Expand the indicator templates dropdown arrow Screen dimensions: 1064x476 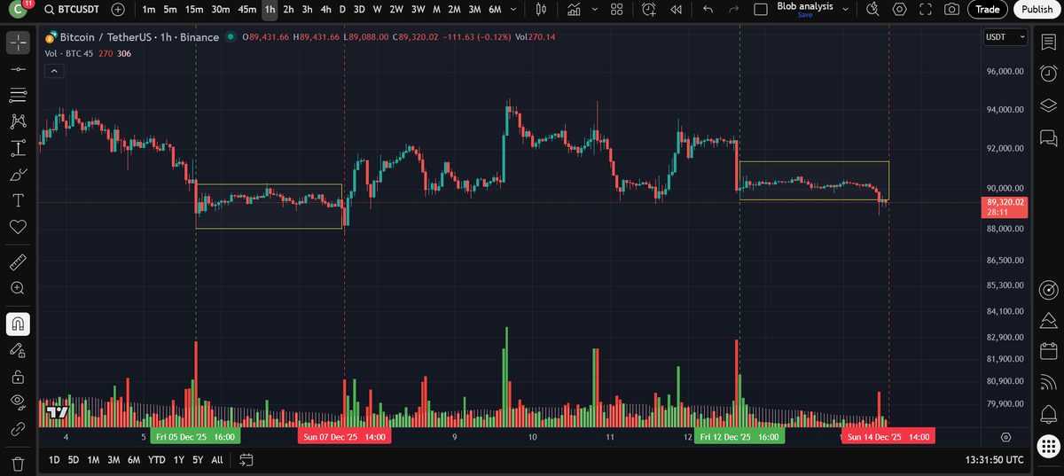coord(594,10)
